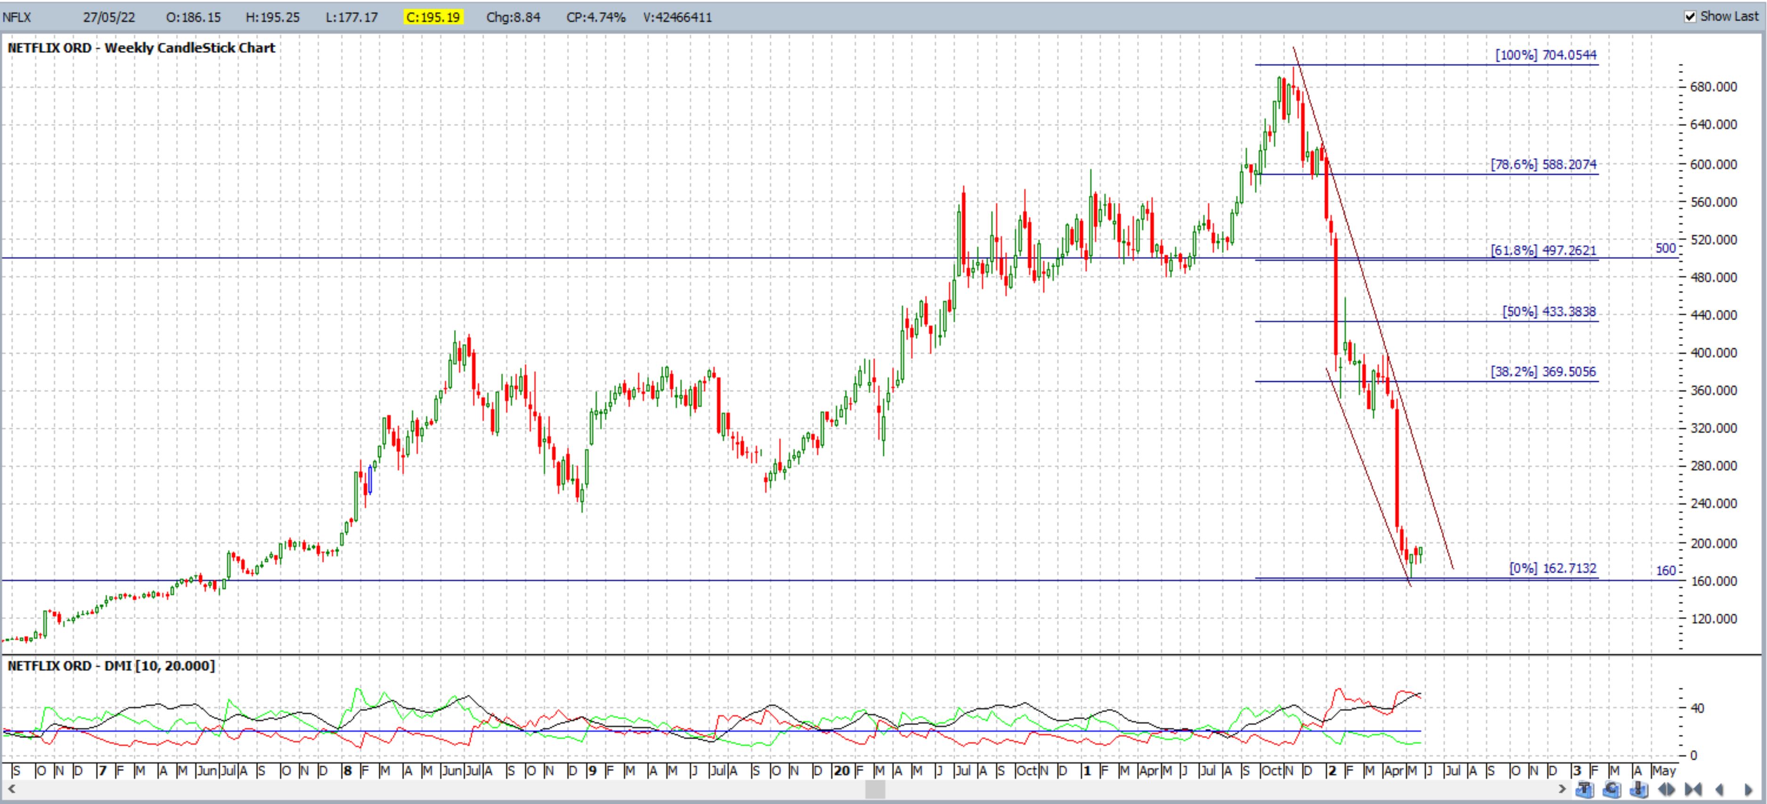This screenshot has height=804, width=1767.
Task: Click the bold 20 year marker on time axis
Action: point(842,771)
